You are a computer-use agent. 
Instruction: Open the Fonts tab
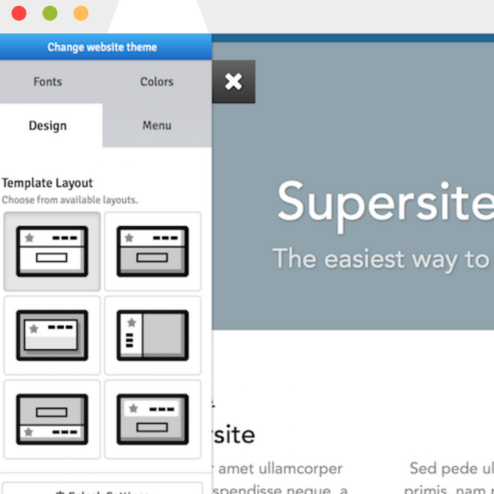tap(48, 82)
